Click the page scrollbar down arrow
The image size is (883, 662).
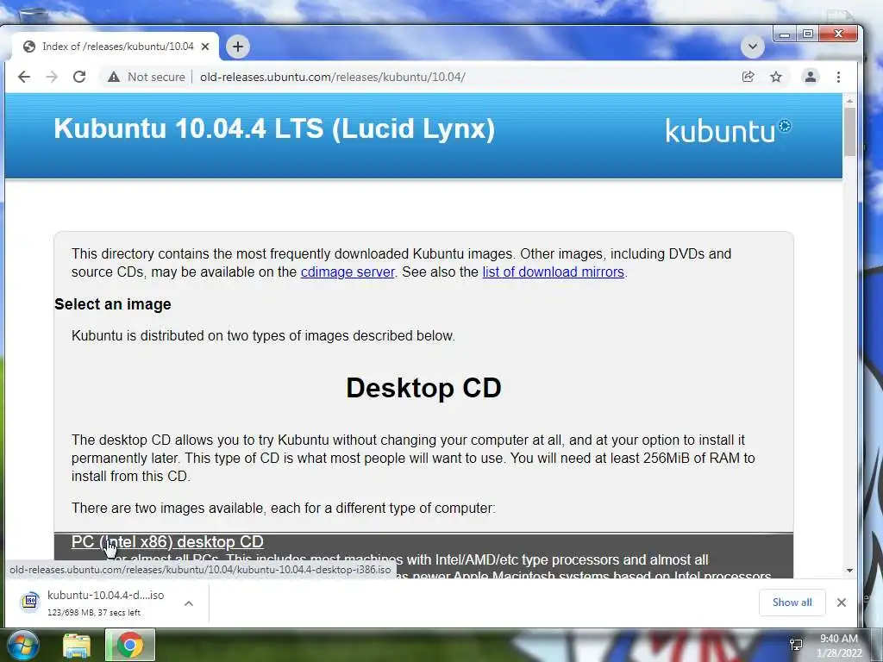pos(849,571)
